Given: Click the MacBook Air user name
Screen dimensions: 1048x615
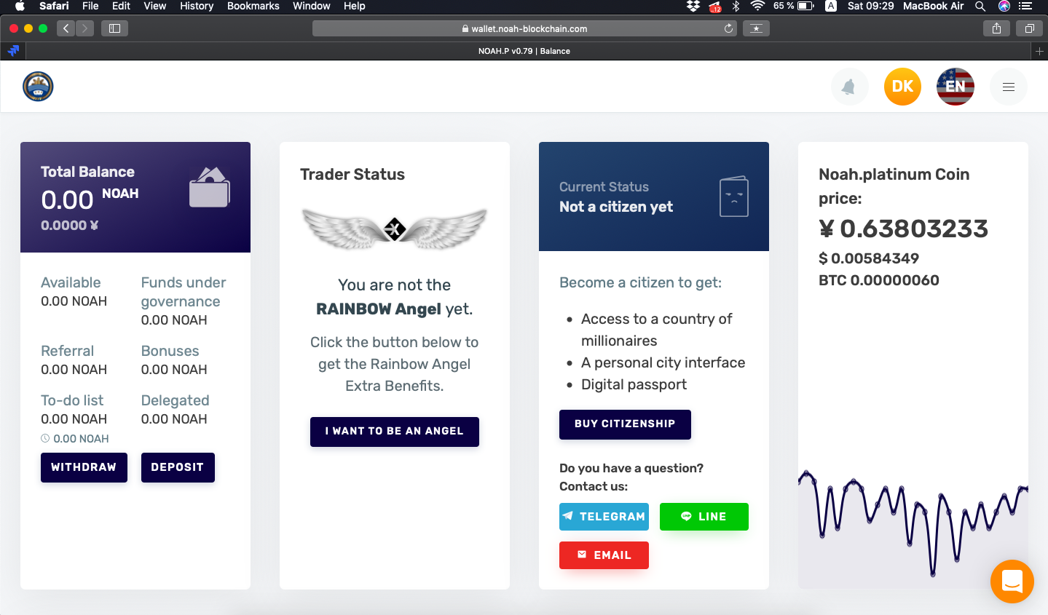Looking at the screenshot, I should click(x=933, y=6).
